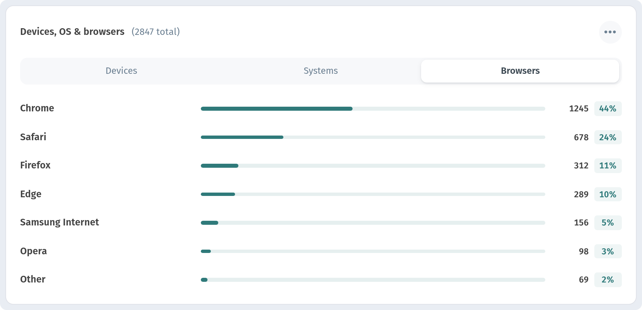642x310 pixels.
Task: Click the Chrome progress bar
Action: pos(373,109)
